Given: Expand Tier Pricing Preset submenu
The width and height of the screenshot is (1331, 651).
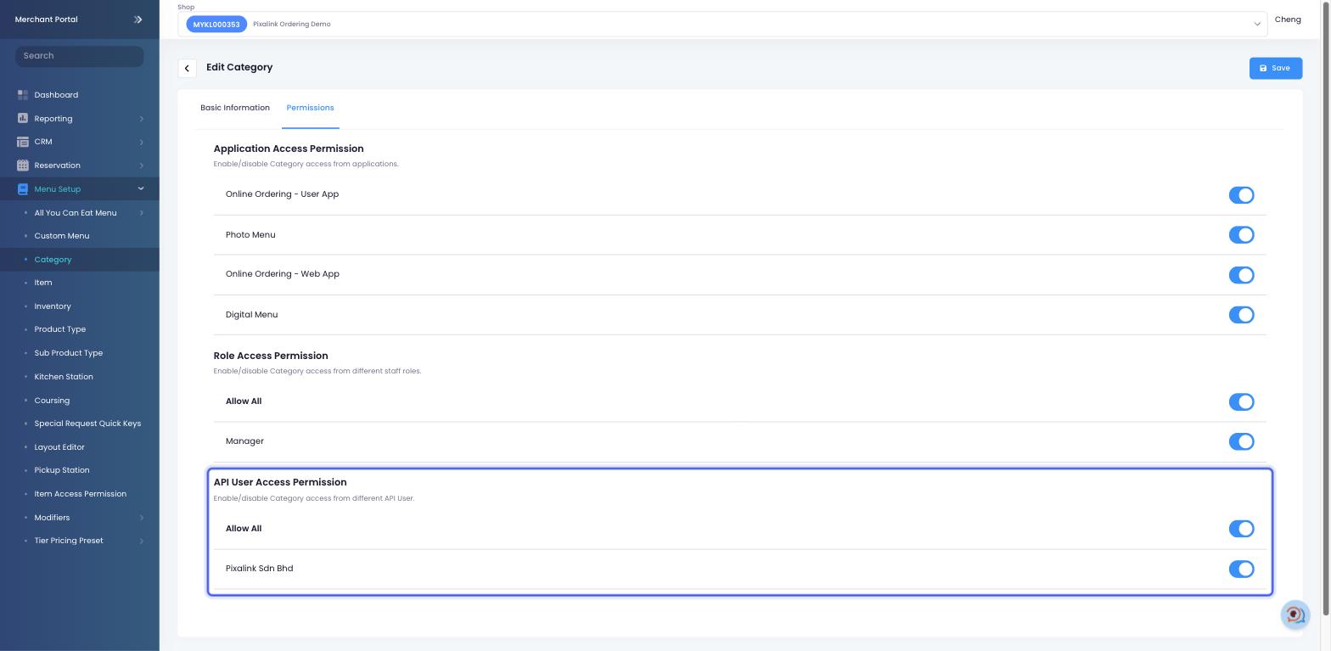Looking at the screenshot, I should click(141, 541).
